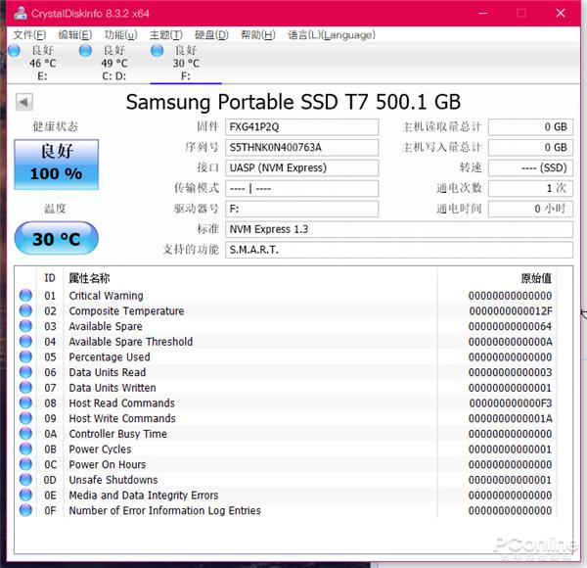Viewport: 587px width, 568px height.
Task: Click the power on count 1 次 field
Action: click(530, 188)
